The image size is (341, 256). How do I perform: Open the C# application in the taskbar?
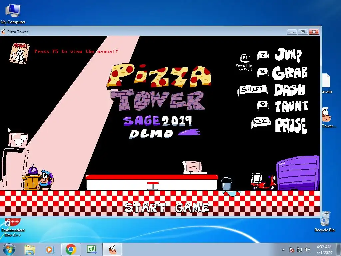pyautogui.click(x=92, y=249)
